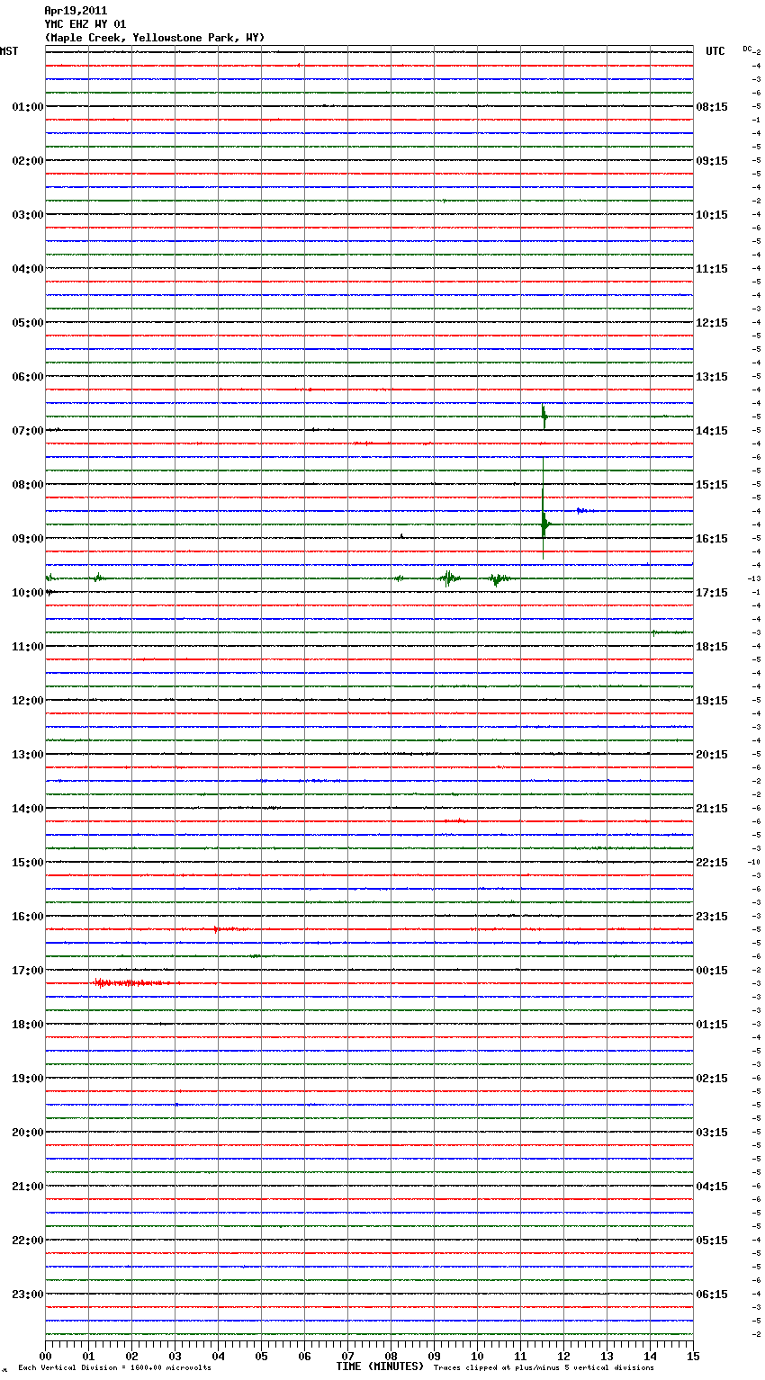Click the TIME (MINUTES) axis title
This screenshot has height=1380, width=765.
point(380,1367)
